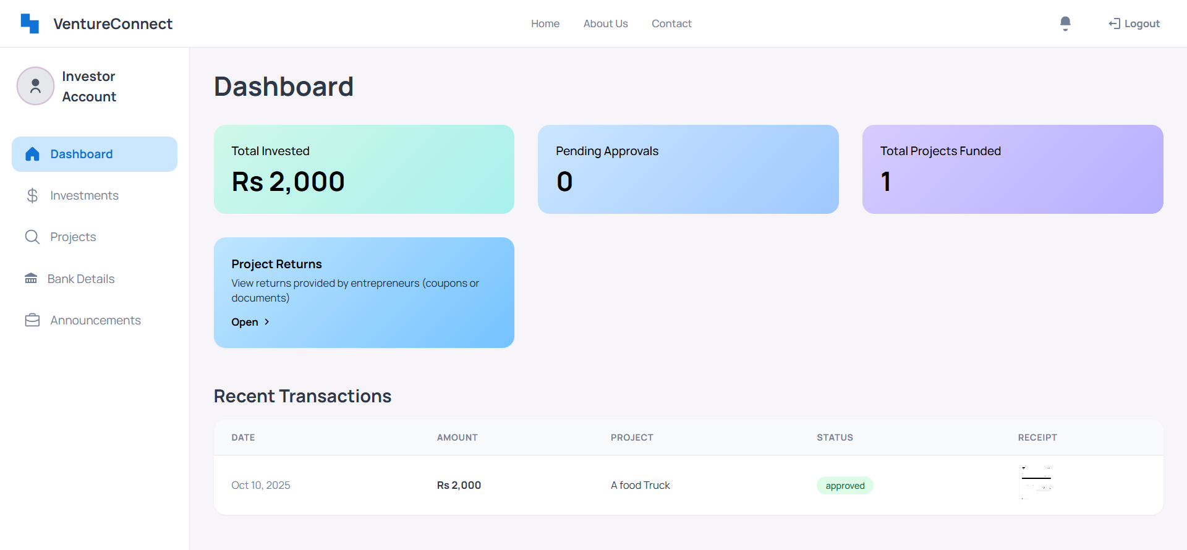Click the chevron beside Open
Screen dimensions: 1187x550
point(266,322)
